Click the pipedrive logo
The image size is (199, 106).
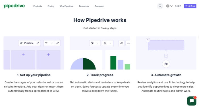point(14,6)
